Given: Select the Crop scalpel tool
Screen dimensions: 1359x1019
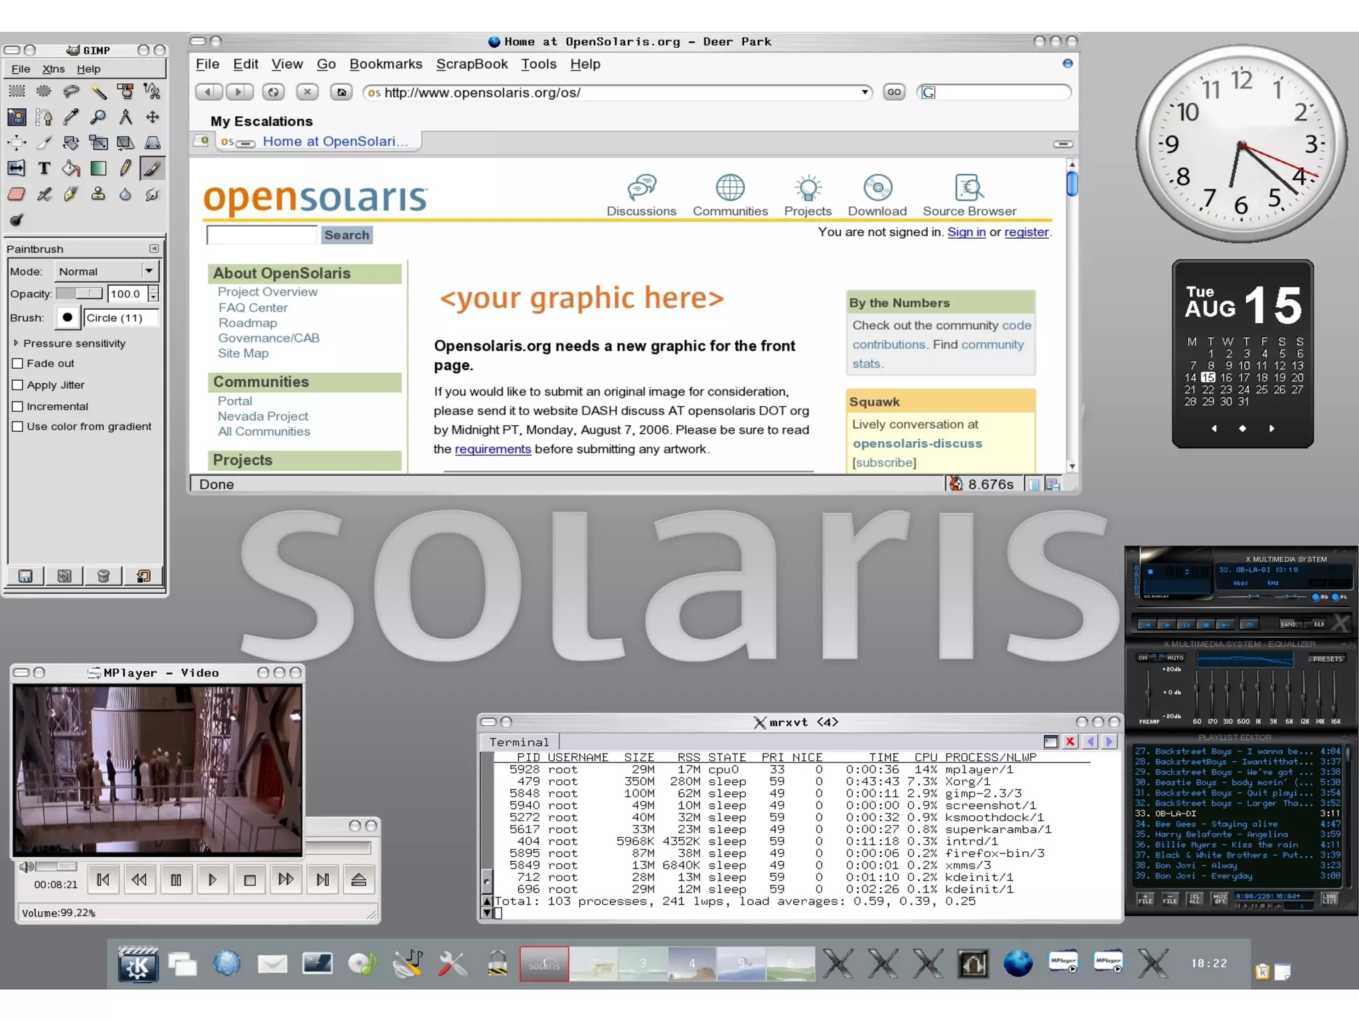Looking at the screenshot, I should (44, 143).
